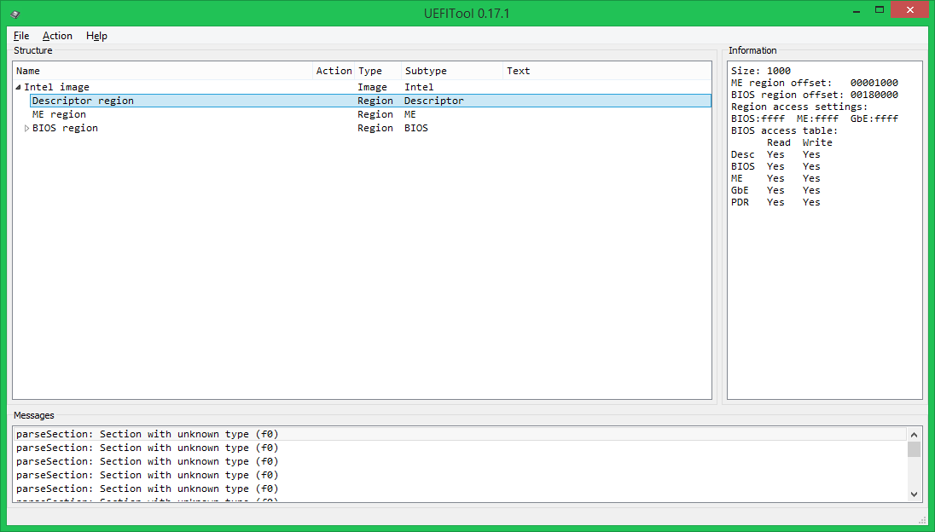Viewport: 935px width, 532px height.
Task: Collapse the Intel image tree node
Action: [19, 87]
